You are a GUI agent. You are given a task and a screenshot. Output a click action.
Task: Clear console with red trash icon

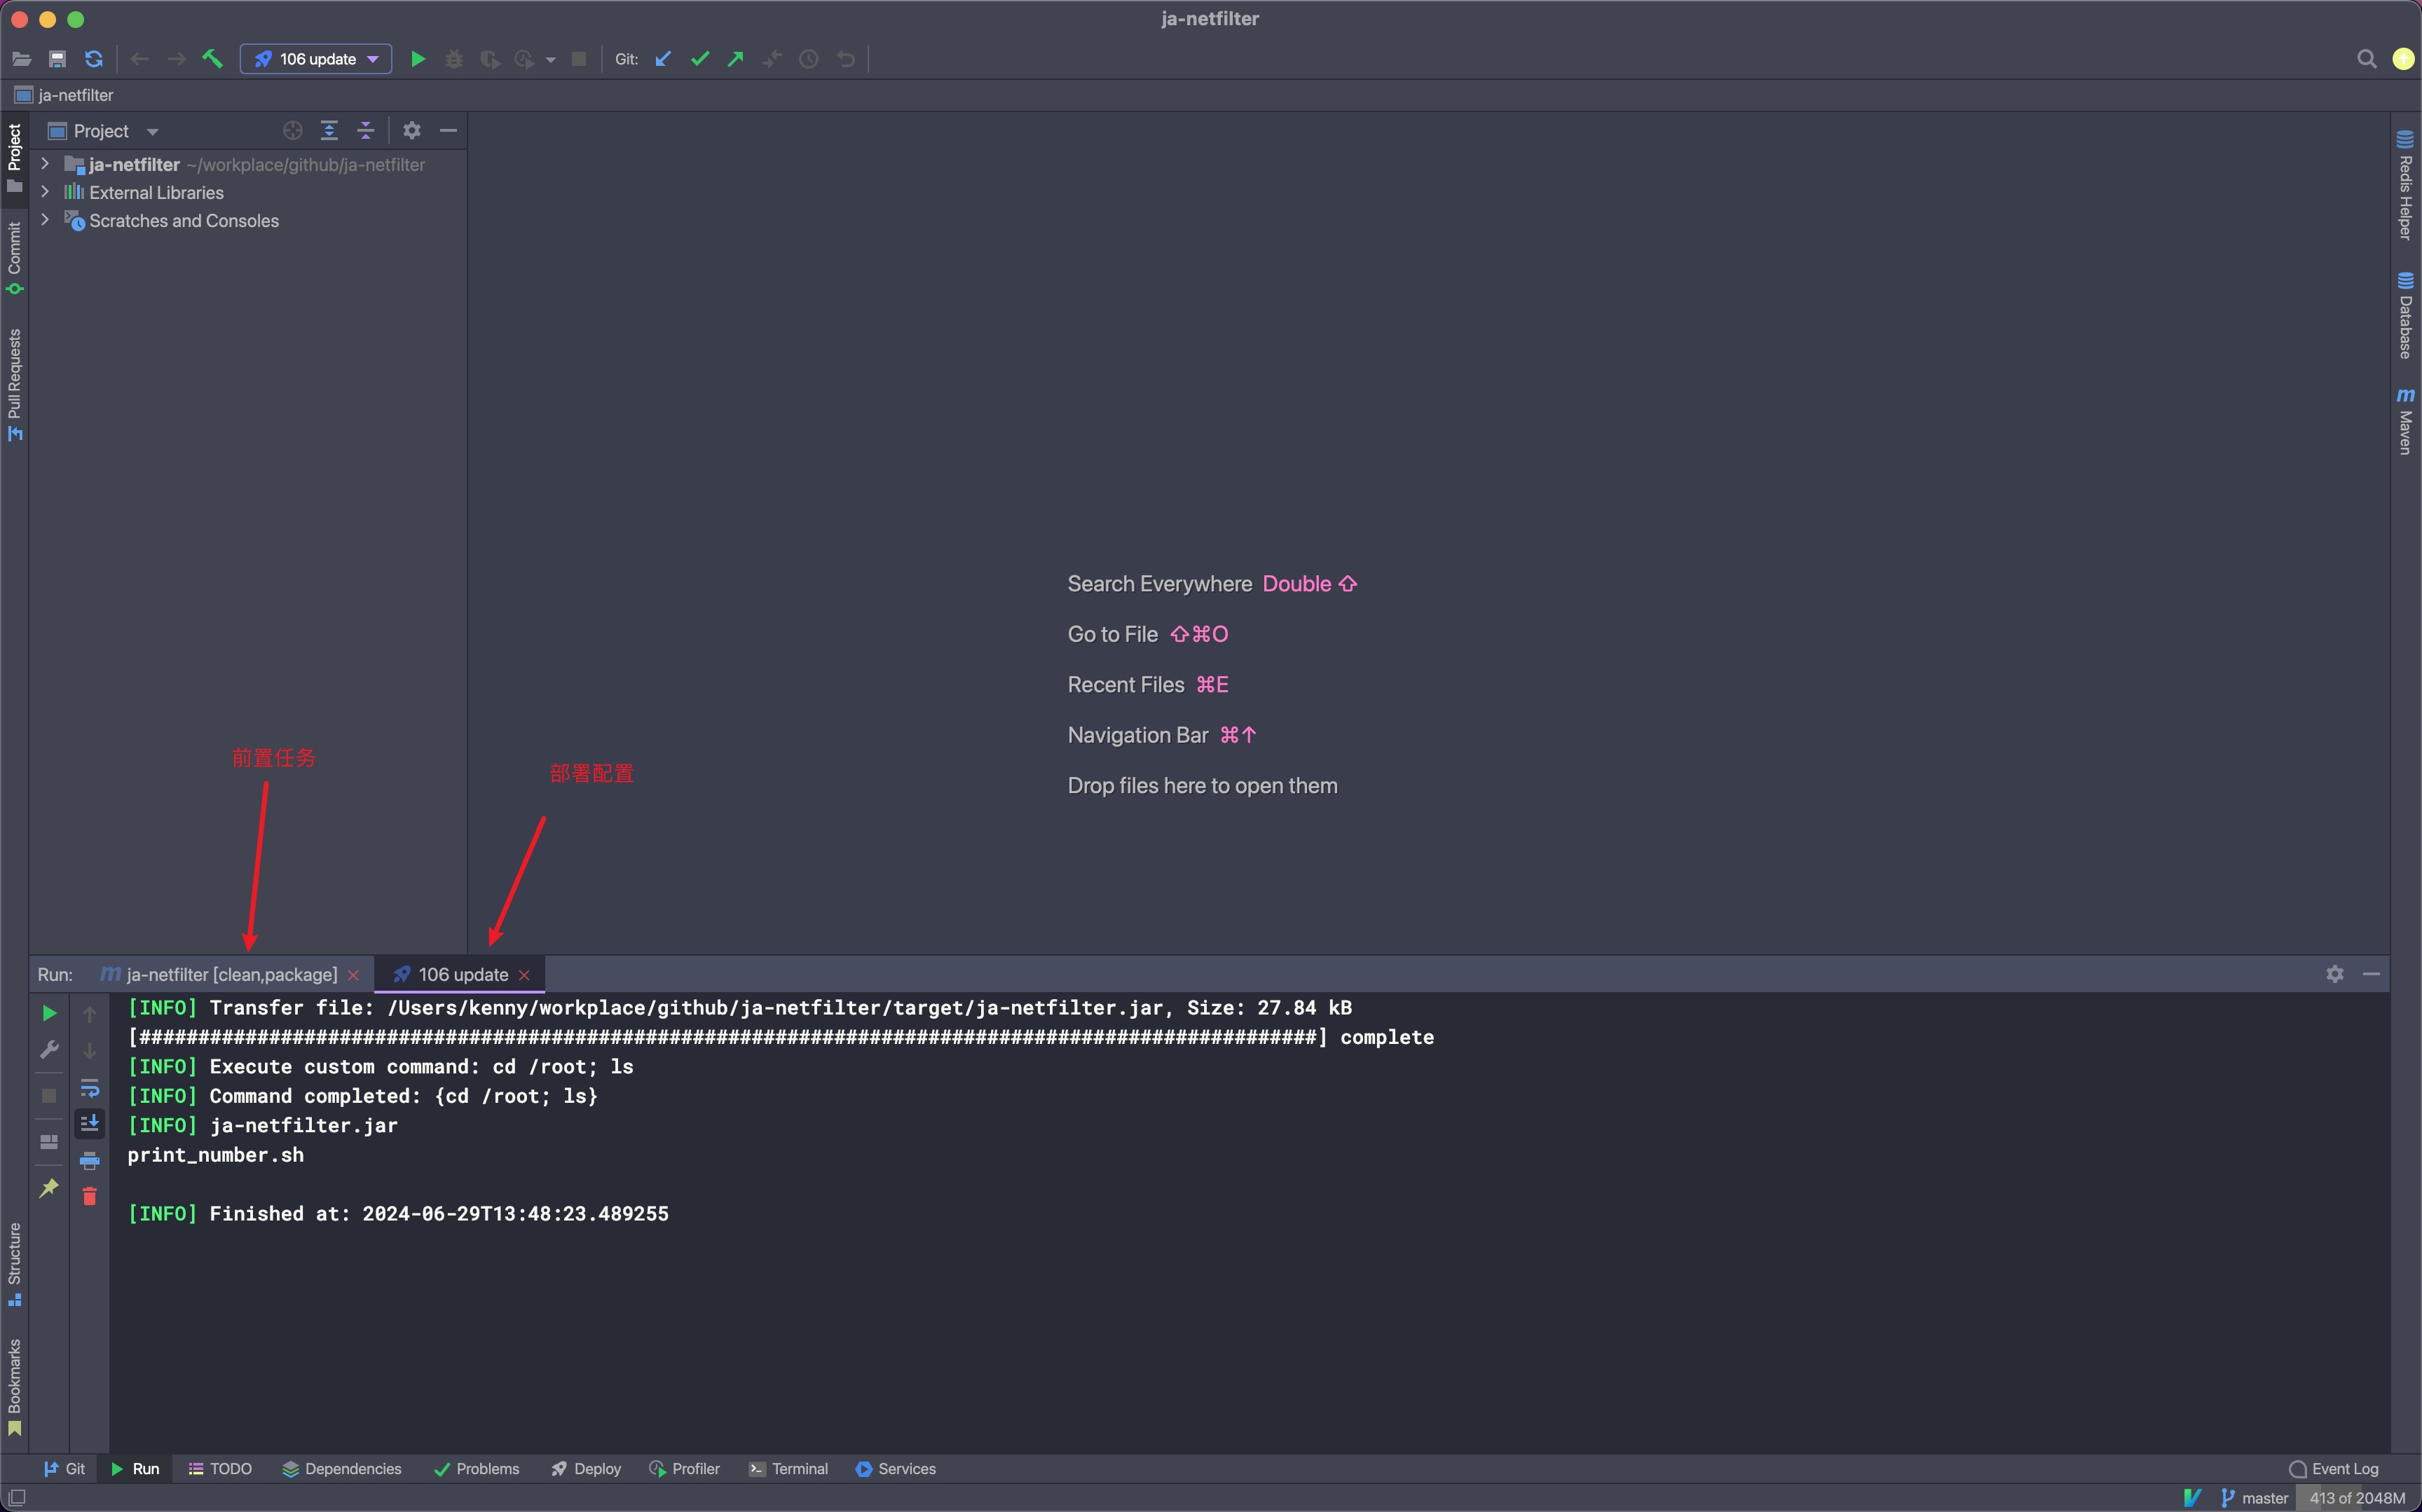point(90,1196)
